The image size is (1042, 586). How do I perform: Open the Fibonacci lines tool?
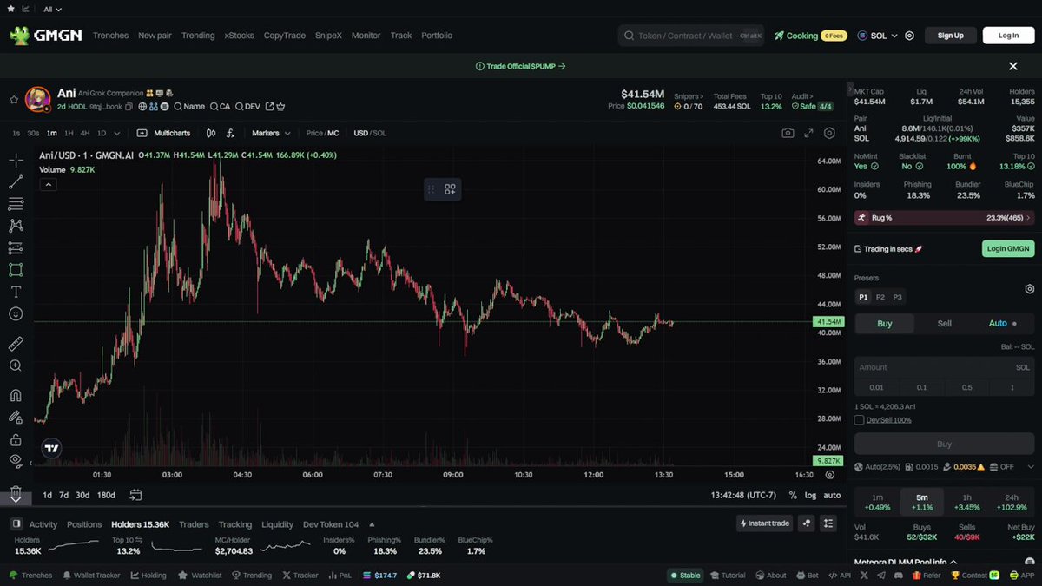coord(16,204)
